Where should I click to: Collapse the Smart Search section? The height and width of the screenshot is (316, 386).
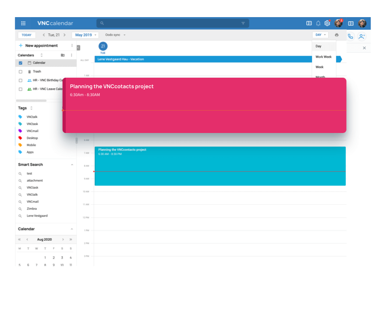(x=72, y=165)
